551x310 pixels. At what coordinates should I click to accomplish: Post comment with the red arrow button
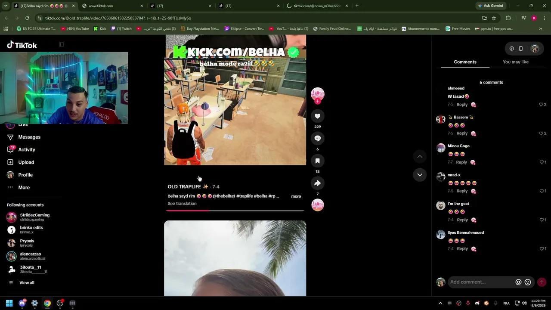click(x=542, y=282)
